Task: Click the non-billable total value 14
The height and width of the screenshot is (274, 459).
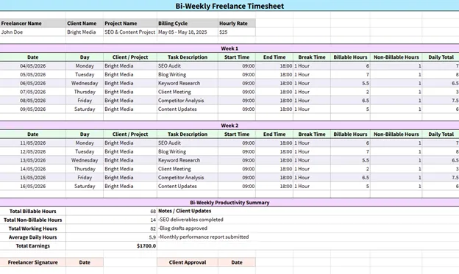Action: coord(111,220)
